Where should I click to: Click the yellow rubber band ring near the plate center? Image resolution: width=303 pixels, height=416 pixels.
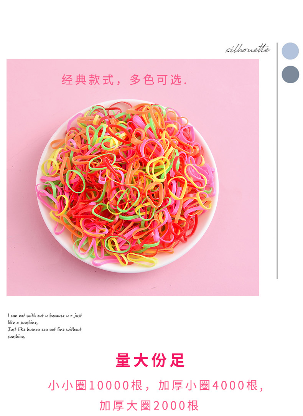pyautogui.click(x=158, y=169)
